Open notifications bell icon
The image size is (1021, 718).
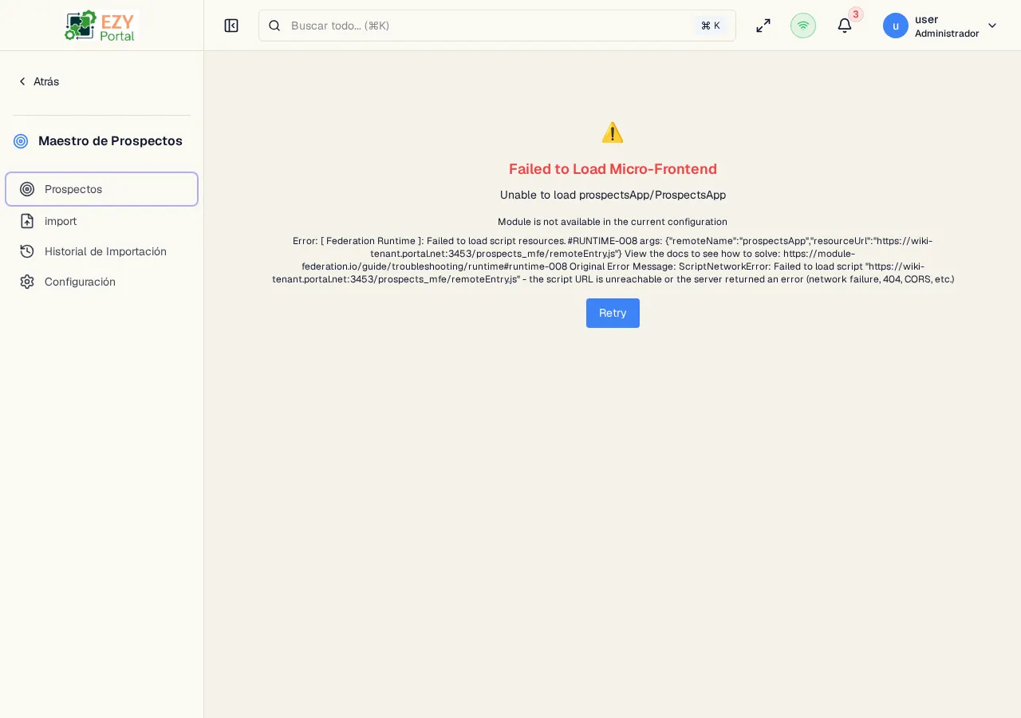point(845,26)
